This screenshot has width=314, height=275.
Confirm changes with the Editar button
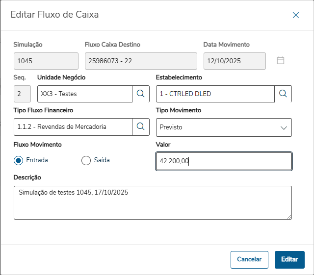coord(289,259)
